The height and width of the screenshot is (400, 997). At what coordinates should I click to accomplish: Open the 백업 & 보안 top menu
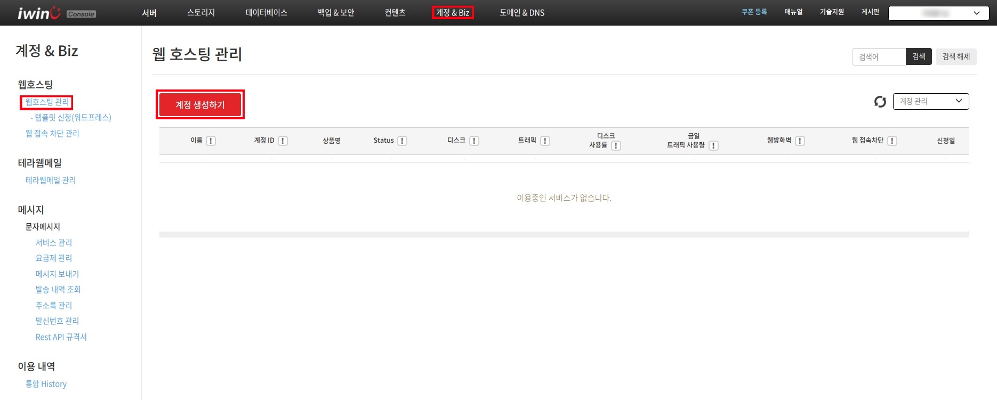336,13
